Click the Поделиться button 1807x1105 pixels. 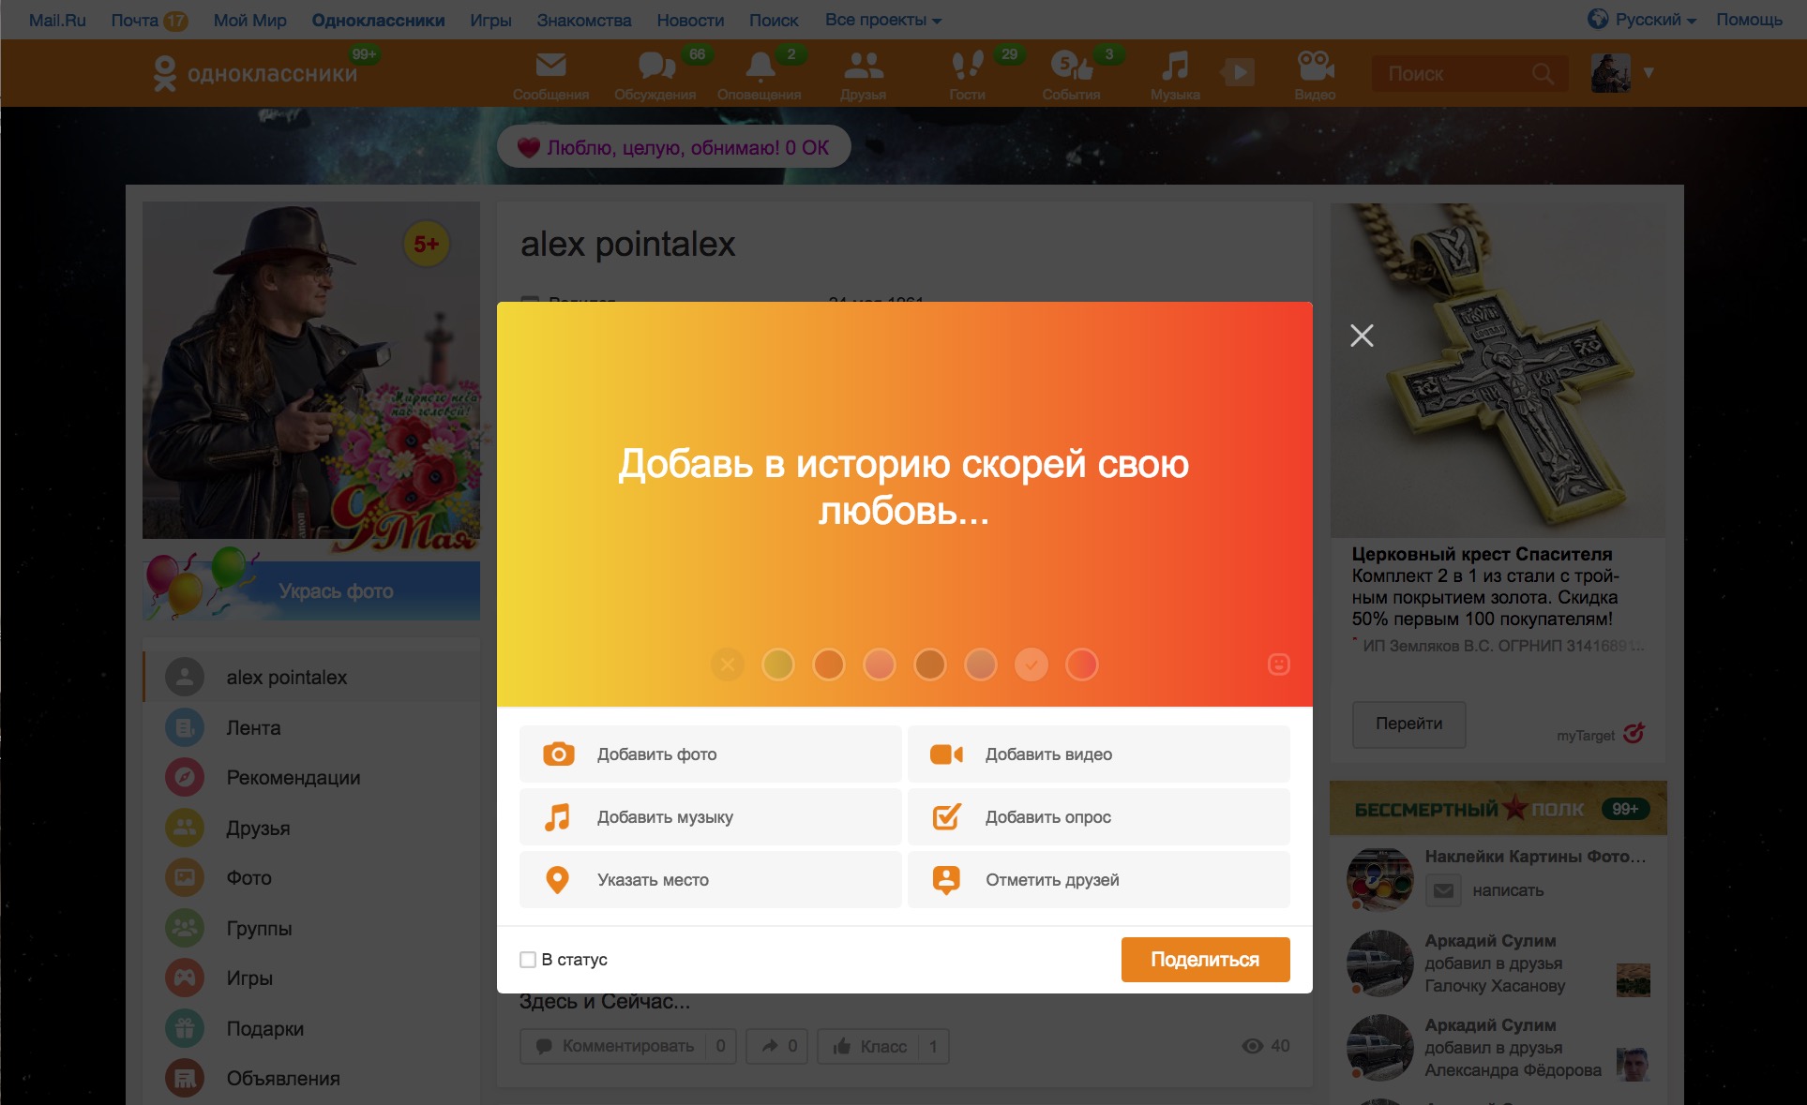pyautogui.click(x=1205, y=960)
